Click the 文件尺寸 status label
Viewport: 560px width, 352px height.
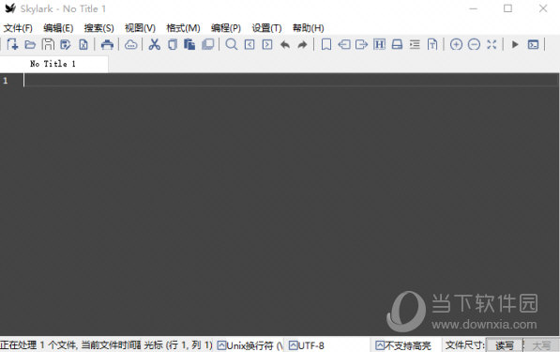point(465,345)
